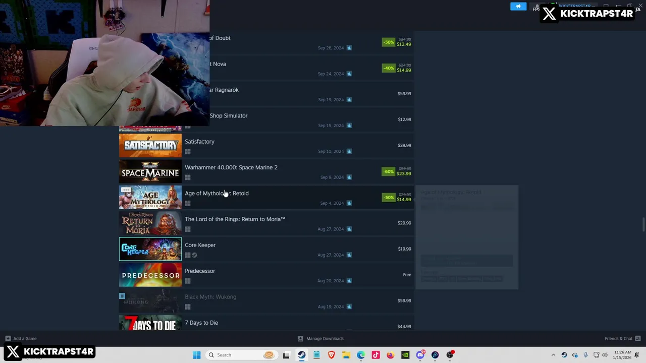Open File Explorer from the taskbar
This screenshot has width=646, height=363.
pos(346,355)
